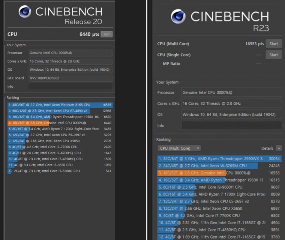
Task: Click the OS field in R20 window
Action: (70, 70)
